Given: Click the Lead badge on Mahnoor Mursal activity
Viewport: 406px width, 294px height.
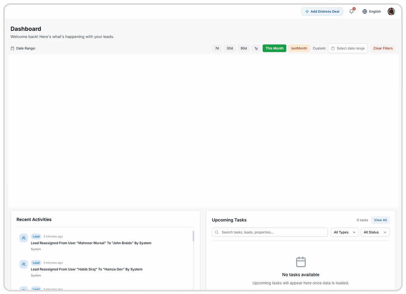Looking at the screenshot, I should pos(36,237).
